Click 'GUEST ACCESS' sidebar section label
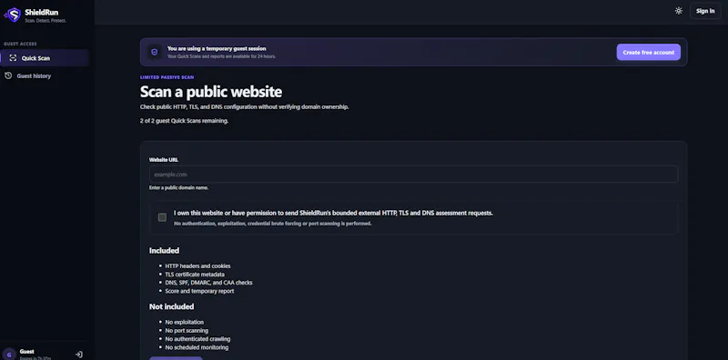Viewport: 728px width, 360px height. (x=20, y=44)
